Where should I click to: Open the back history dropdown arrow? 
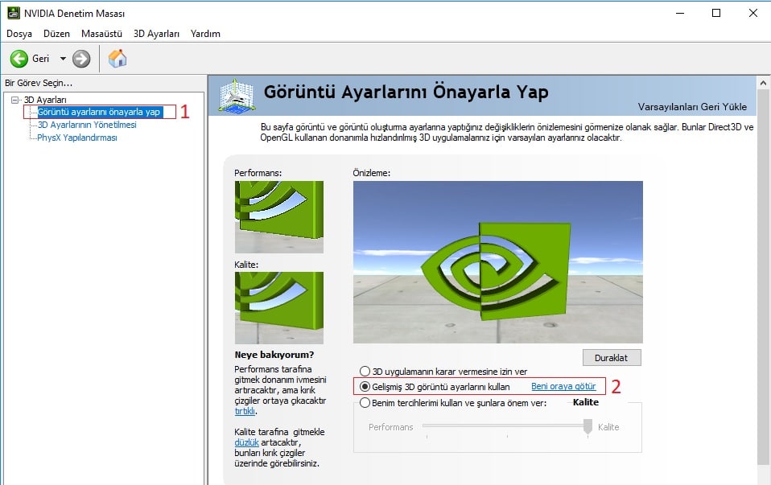(63, 59)
